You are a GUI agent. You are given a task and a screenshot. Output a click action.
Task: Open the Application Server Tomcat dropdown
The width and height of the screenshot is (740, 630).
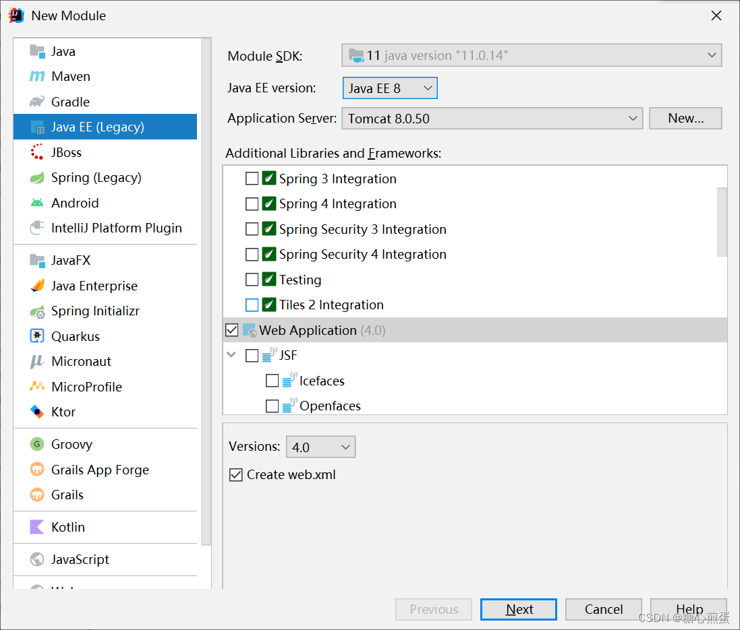tap(492, 119)
